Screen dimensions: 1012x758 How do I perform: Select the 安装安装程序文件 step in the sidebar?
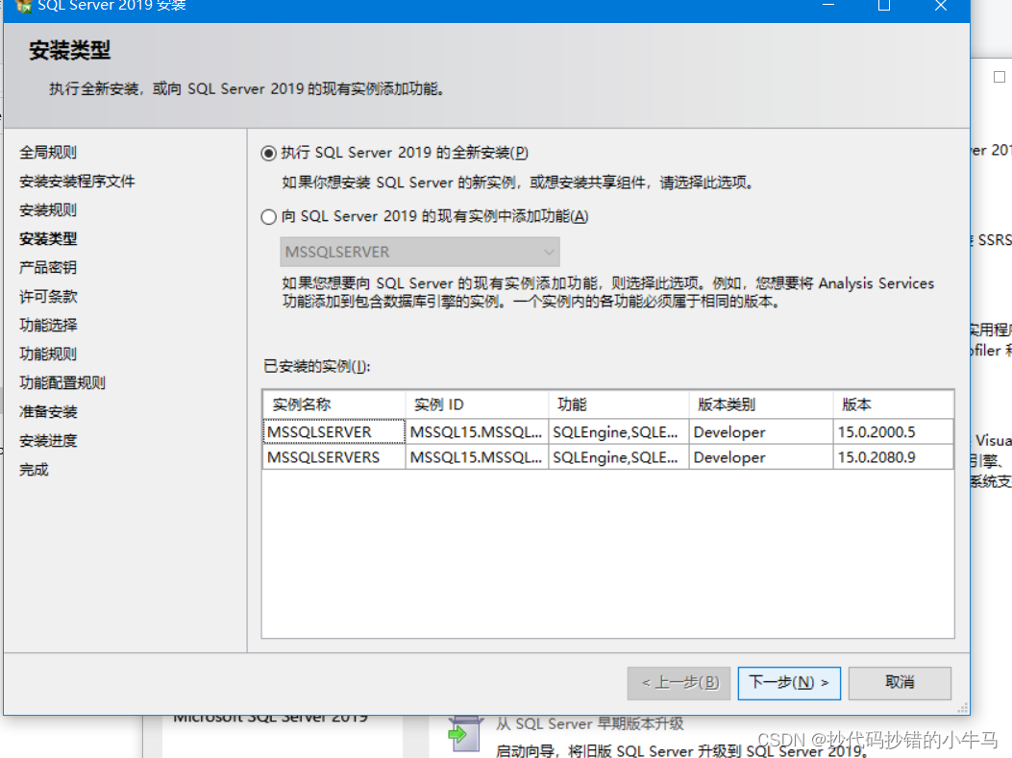tap(78, 182)
